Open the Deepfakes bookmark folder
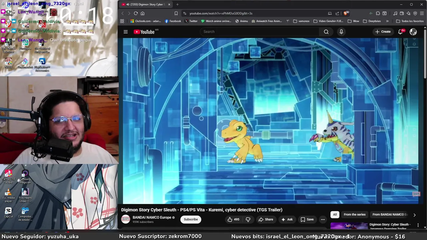 [372, 21]
